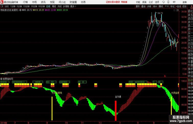The height and width of the screenshot is (124, 193).
Task: Toggle the side panel icon near price axis
Action: 177,10
